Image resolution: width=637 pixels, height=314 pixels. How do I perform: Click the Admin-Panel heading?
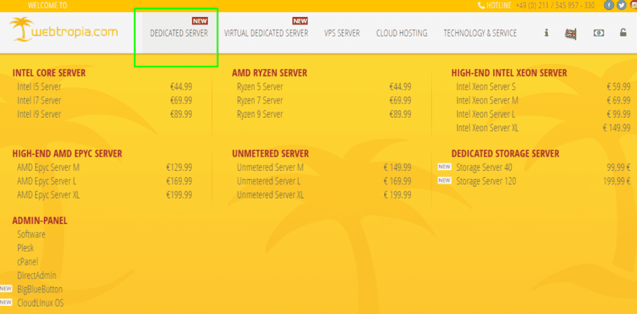tap(40, 221)
